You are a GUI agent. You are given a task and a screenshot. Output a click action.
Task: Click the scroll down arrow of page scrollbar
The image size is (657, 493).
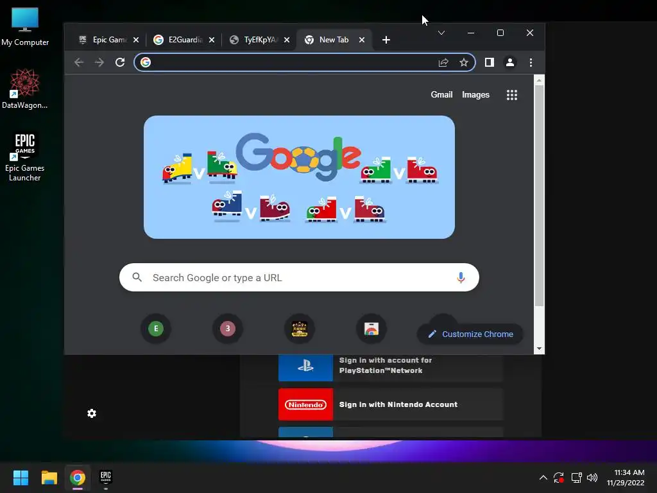539,349
